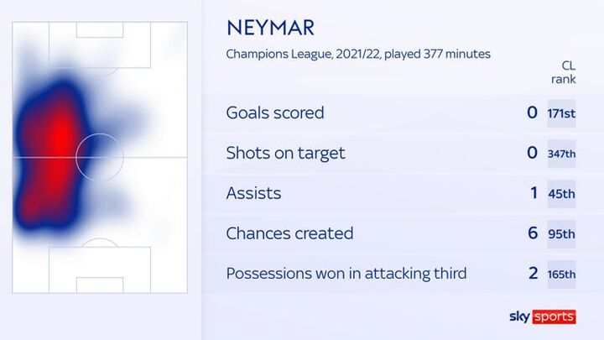Click the 165th rank badge

point(562,275)
